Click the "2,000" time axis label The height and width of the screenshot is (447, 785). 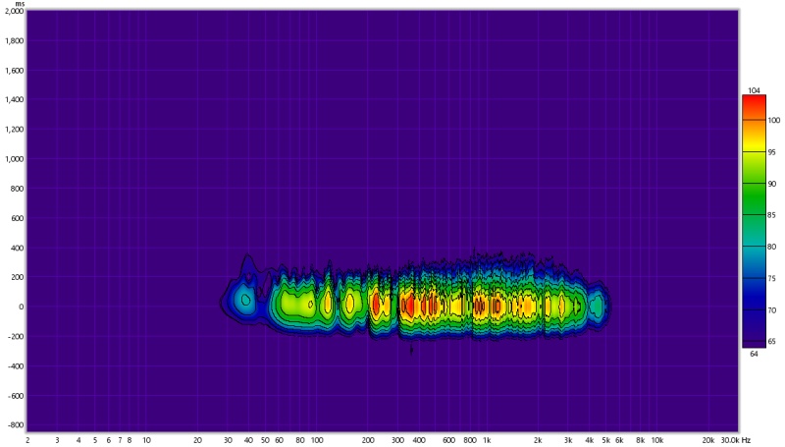pyautogui.click(x=14, y=11)
